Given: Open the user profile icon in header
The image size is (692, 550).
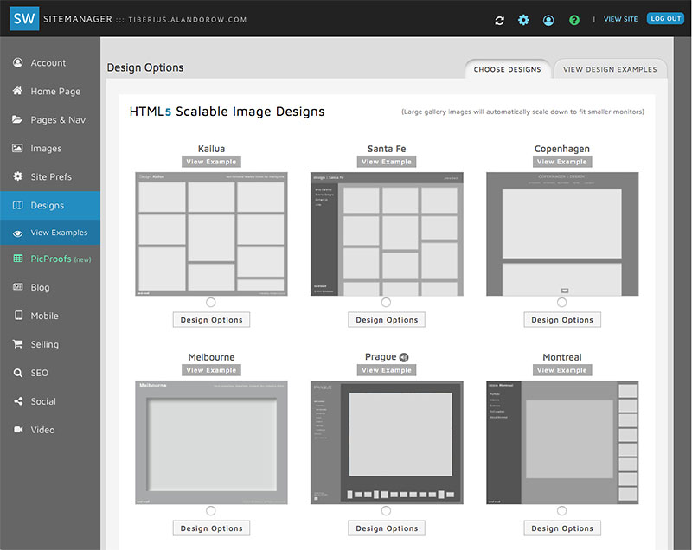Looking at the screenshot, I should tap(548, 19).
